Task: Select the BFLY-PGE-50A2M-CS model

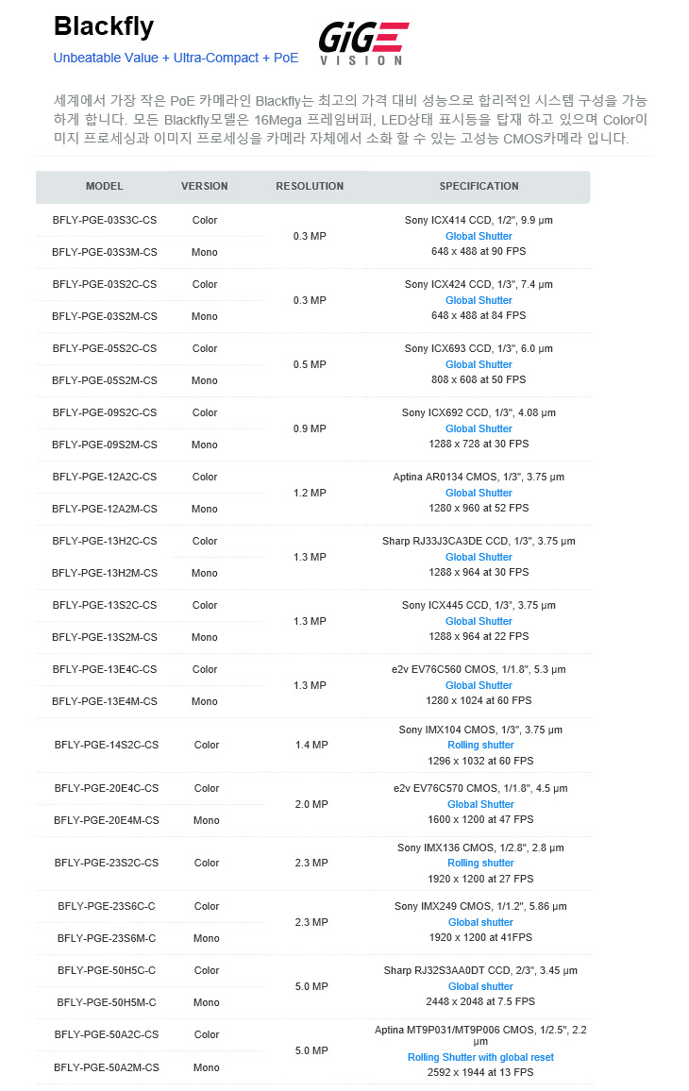Action: coord(107,1067)
